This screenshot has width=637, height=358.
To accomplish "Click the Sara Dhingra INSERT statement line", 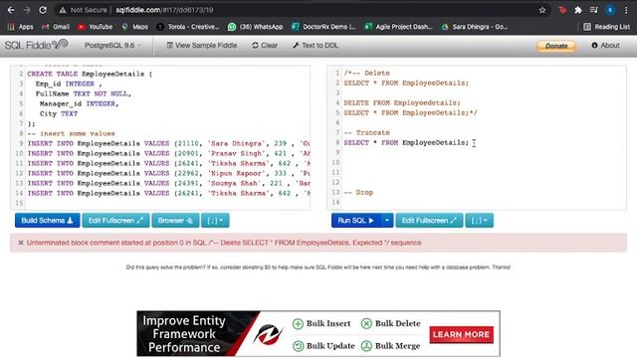I will (168, 143).
